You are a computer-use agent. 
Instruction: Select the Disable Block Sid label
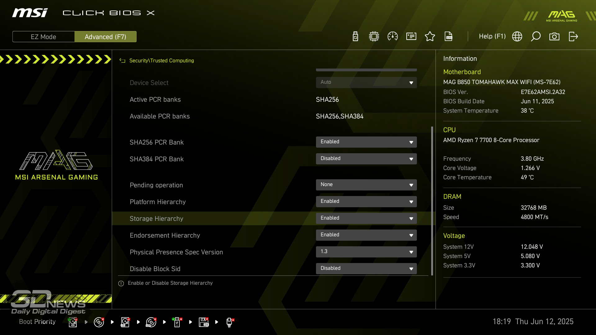point(155,269)
